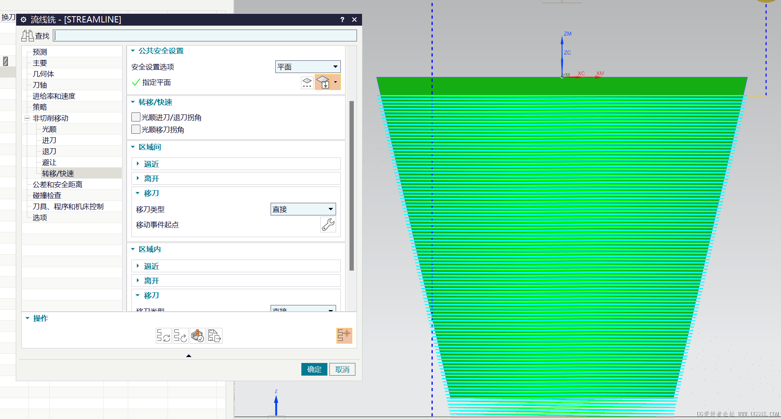This screenshot has height=419, width=781.
Task: Click the List tool path icon
Action: pos(215,336)
